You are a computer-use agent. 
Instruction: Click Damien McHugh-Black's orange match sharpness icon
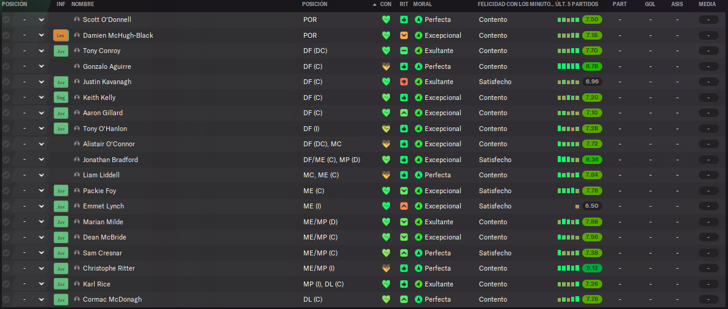pos(404,35)
